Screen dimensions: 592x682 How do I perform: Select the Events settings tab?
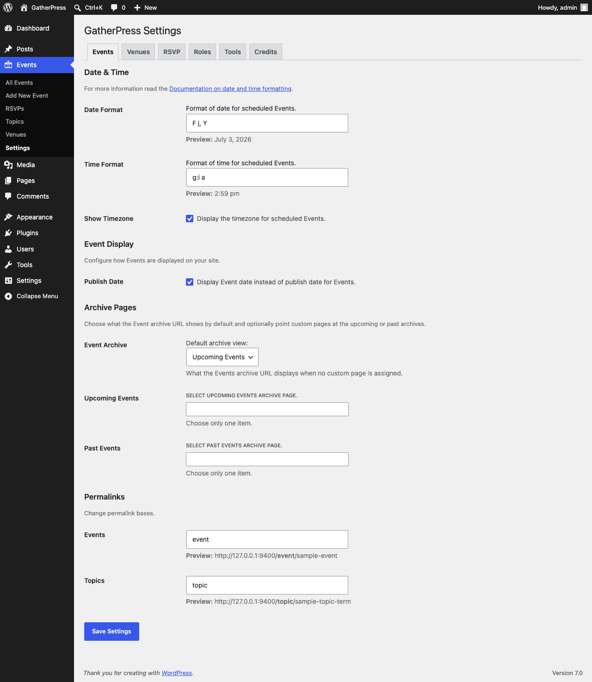tap(103, 52)
